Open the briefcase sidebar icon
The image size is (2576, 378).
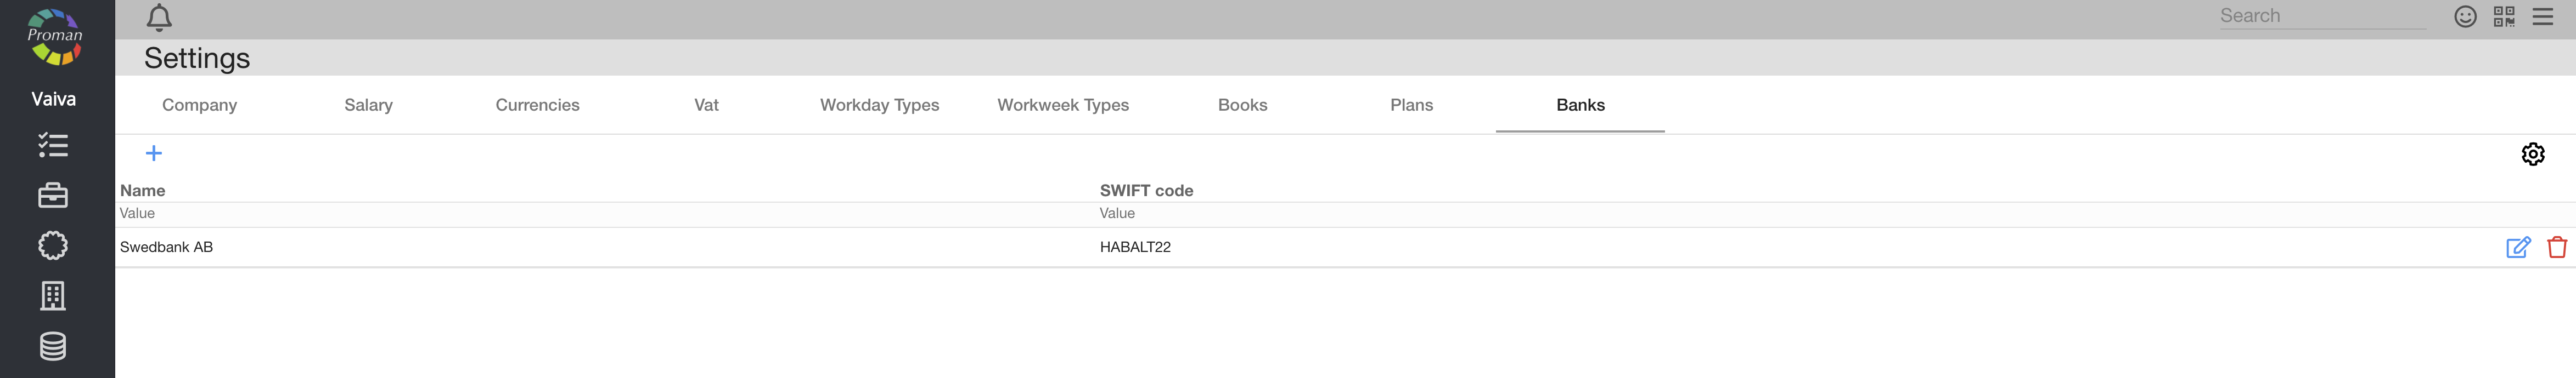tap(53, 196)
